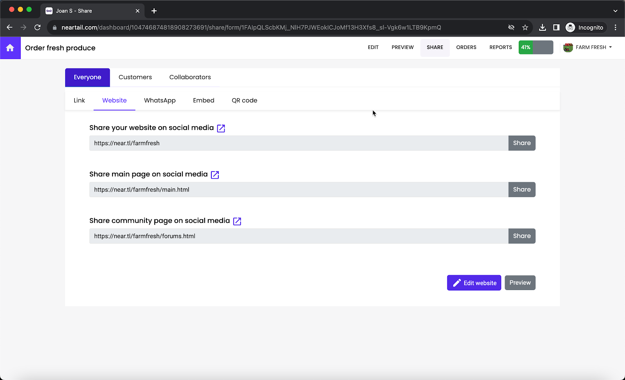Toggle the eye privacy icon in the address bar
The width and height of the screenshot is (625, 380).
click(x=511, y=27)
